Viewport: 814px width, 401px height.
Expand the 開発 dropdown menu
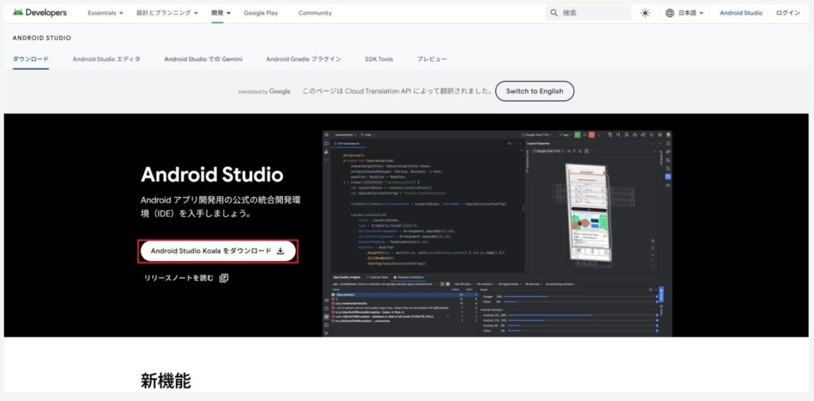[x=221, y=13]
